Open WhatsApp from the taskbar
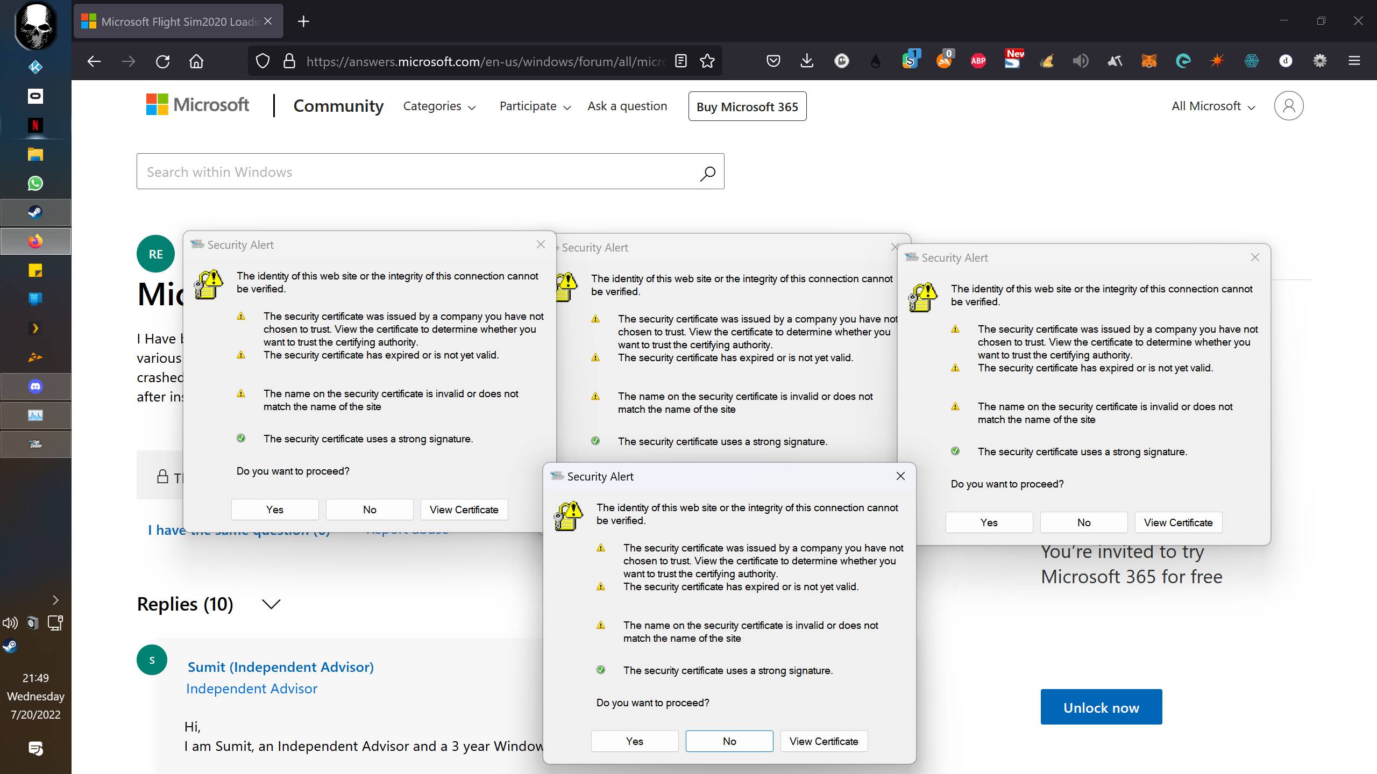Viewport: 1377px width, 774px height. click(36, 183)
